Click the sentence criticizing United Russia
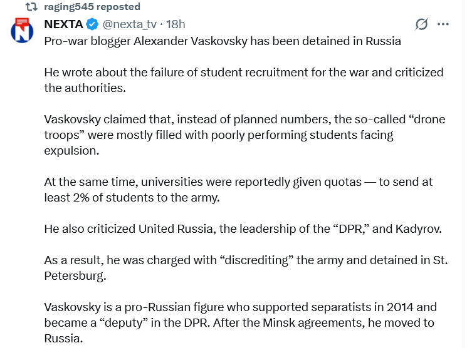 click(x=243, y=228)
